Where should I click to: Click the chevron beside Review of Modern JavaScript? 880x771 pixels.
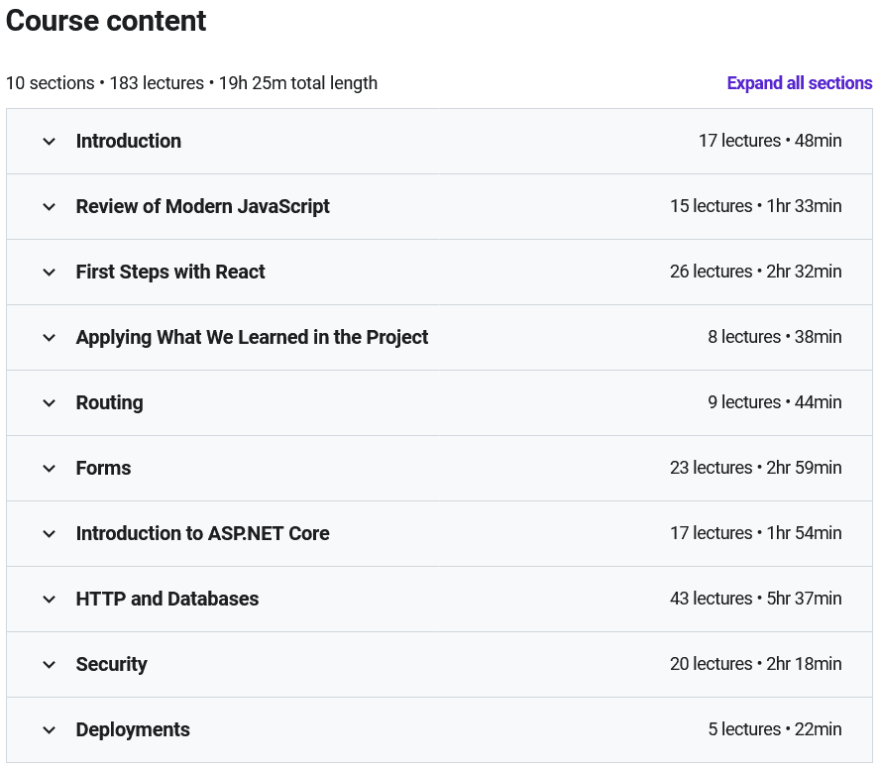click(50, 207)
